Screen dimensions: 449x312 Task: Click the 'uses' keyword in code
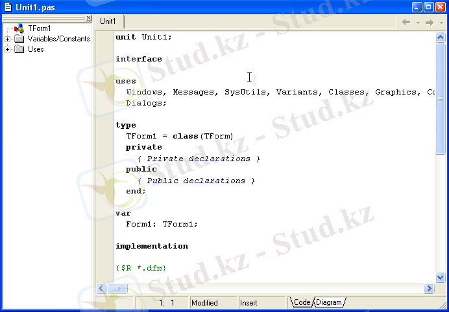126,81
